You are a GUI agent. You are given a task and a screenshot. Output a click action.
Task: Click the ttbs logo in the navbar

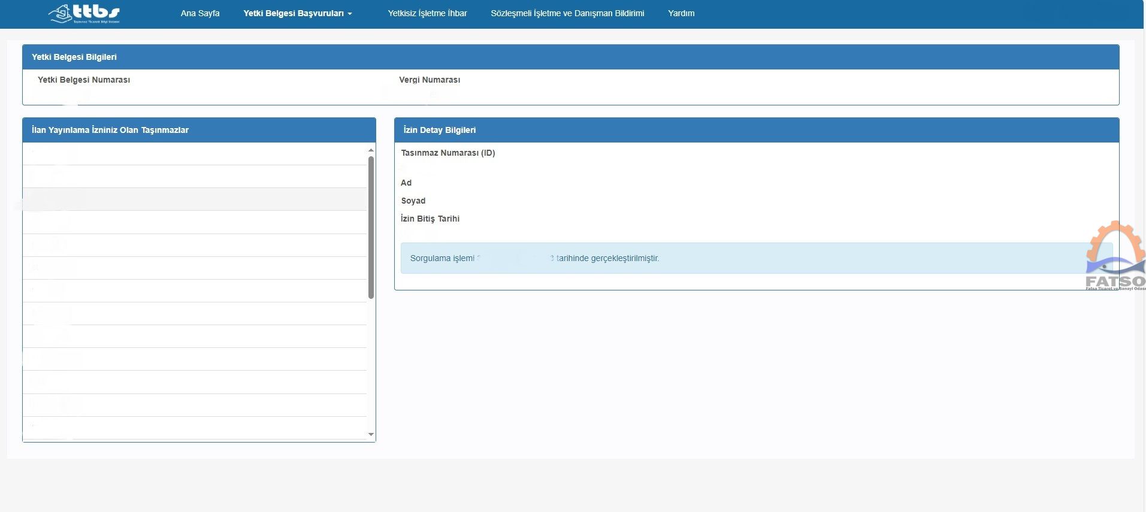84,13
